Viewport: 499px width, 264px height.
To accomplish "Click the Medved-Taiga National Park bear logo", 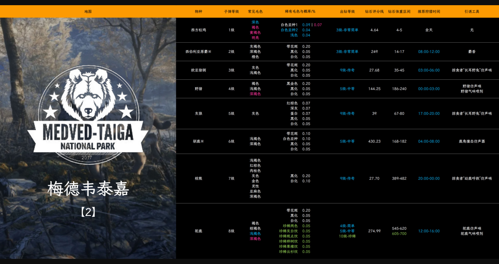I will 88,115.
